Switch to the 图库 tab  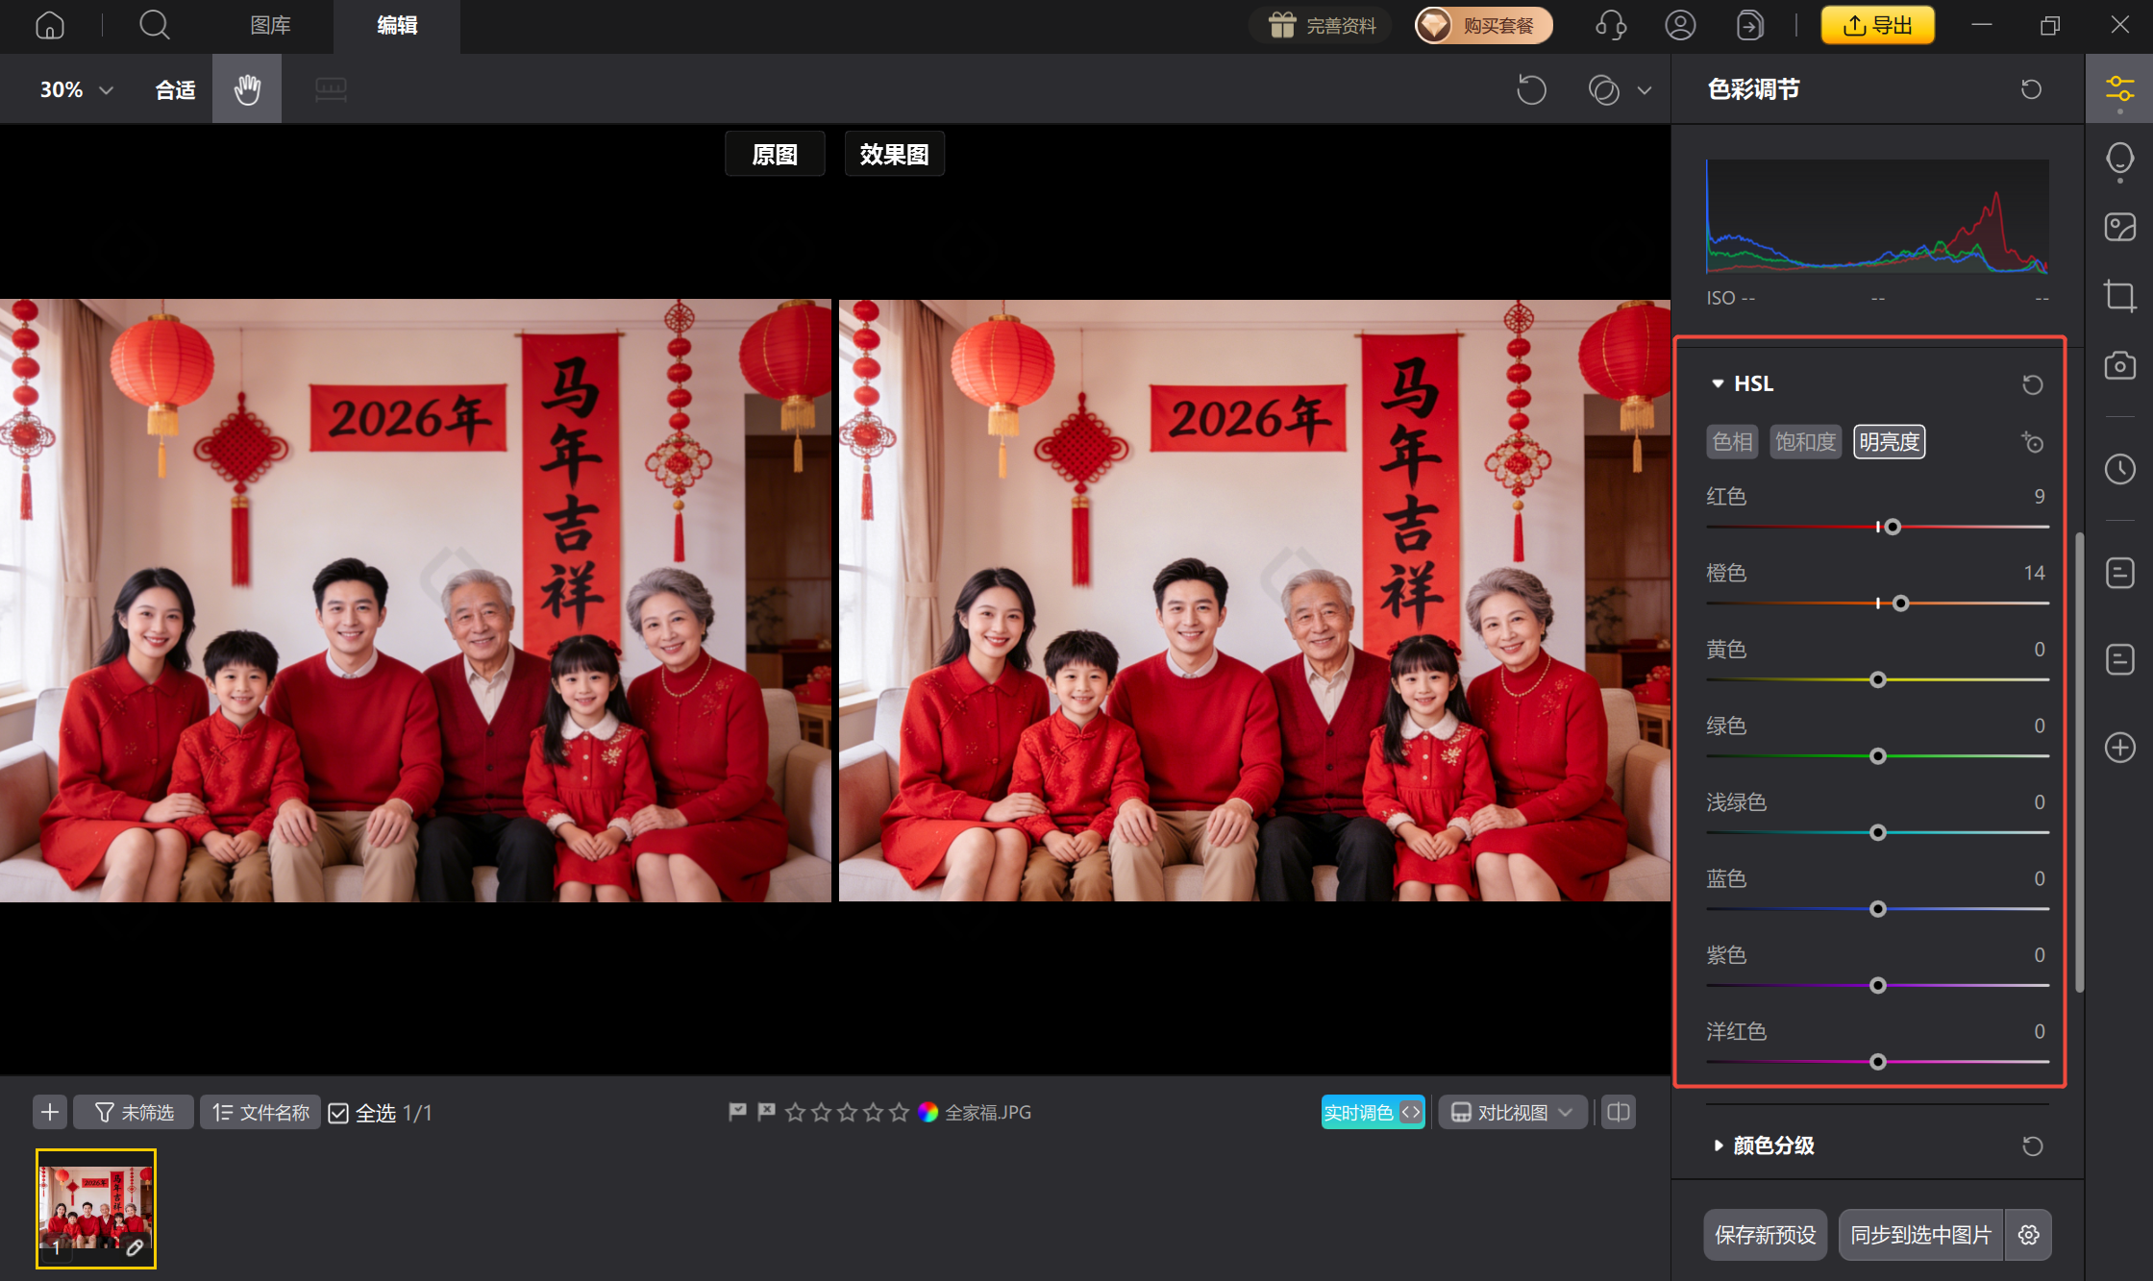tap(270, 26)
